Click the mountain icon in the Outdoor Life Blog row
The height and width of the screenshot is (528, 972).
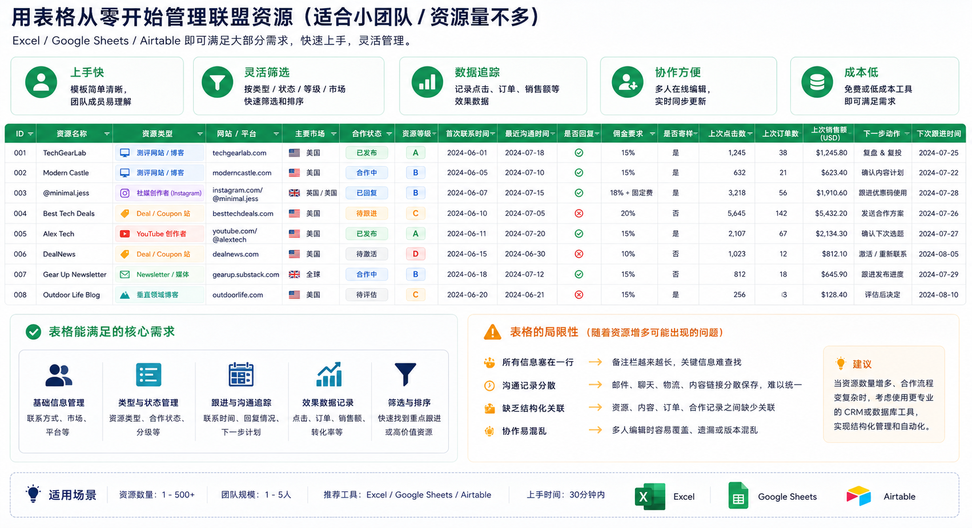coord(124,295)
